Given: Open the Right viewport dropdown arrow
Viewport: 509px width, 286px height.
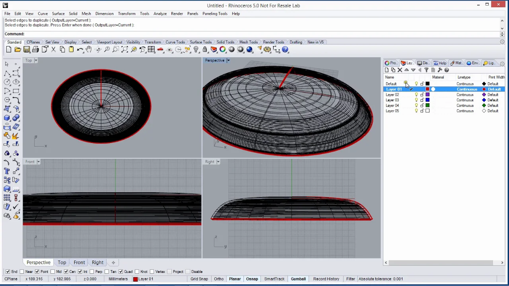Looking at the screenshot, I should click(218, 162).
